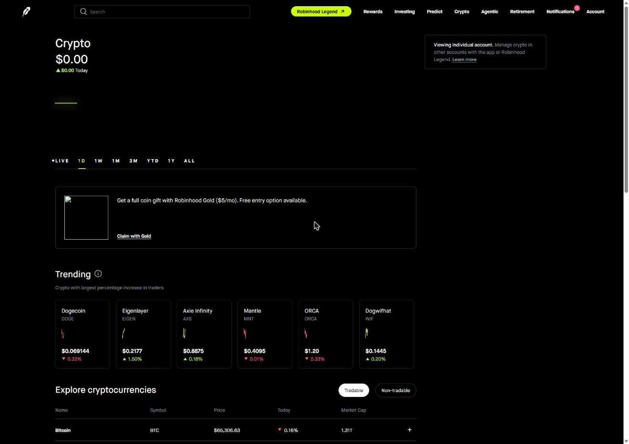Open Robinhood Legend

[321, 11]
